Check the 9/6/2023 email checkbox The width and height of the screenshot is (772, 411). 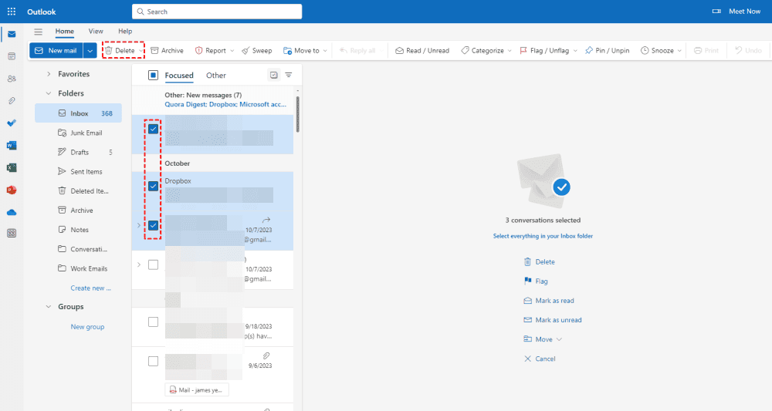(x=153, y=361)
